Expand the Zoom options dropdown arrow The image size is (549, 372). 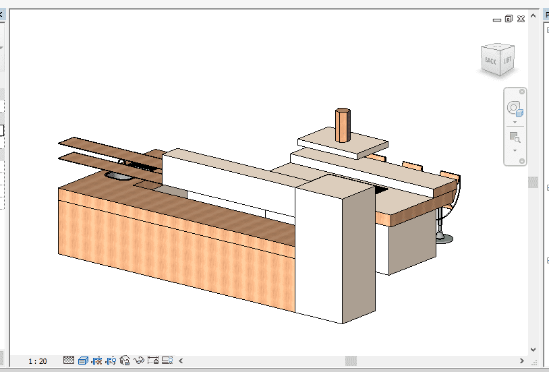pyautogui.click(x=515, y=150)
